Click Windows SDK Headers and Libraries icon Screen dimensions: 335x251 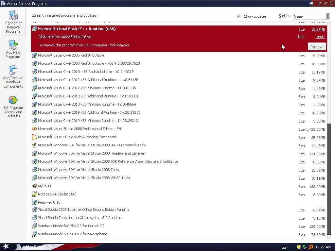[x=34, y=154]
